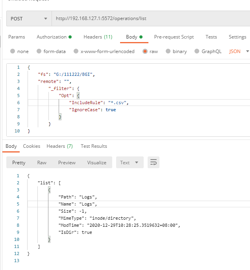The width and height of the screenshot is (250, 270).
Task: Click the "Size": -1 response line
Action: pyautogui.click(x=72, y=211)
